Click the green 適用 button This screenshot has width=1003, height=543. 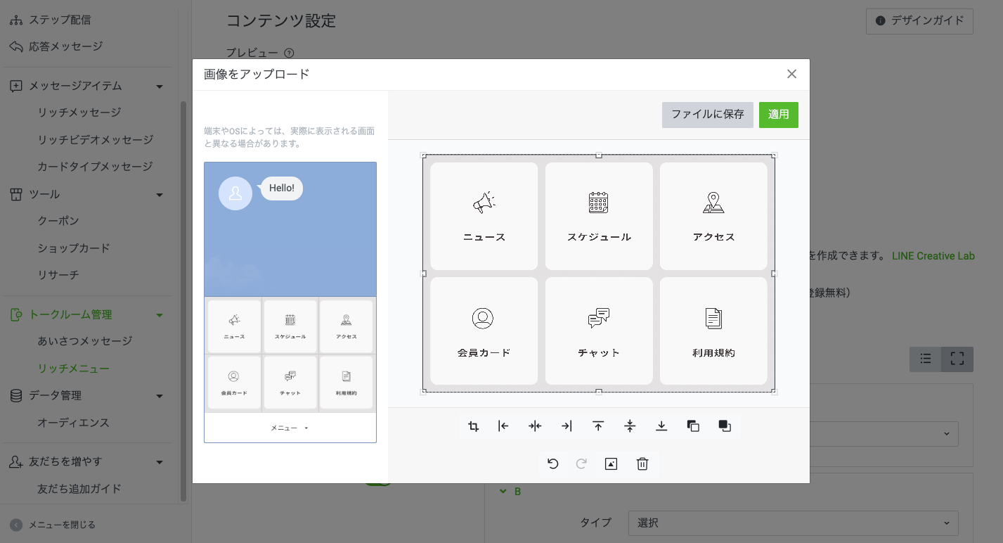coord(779,115)
